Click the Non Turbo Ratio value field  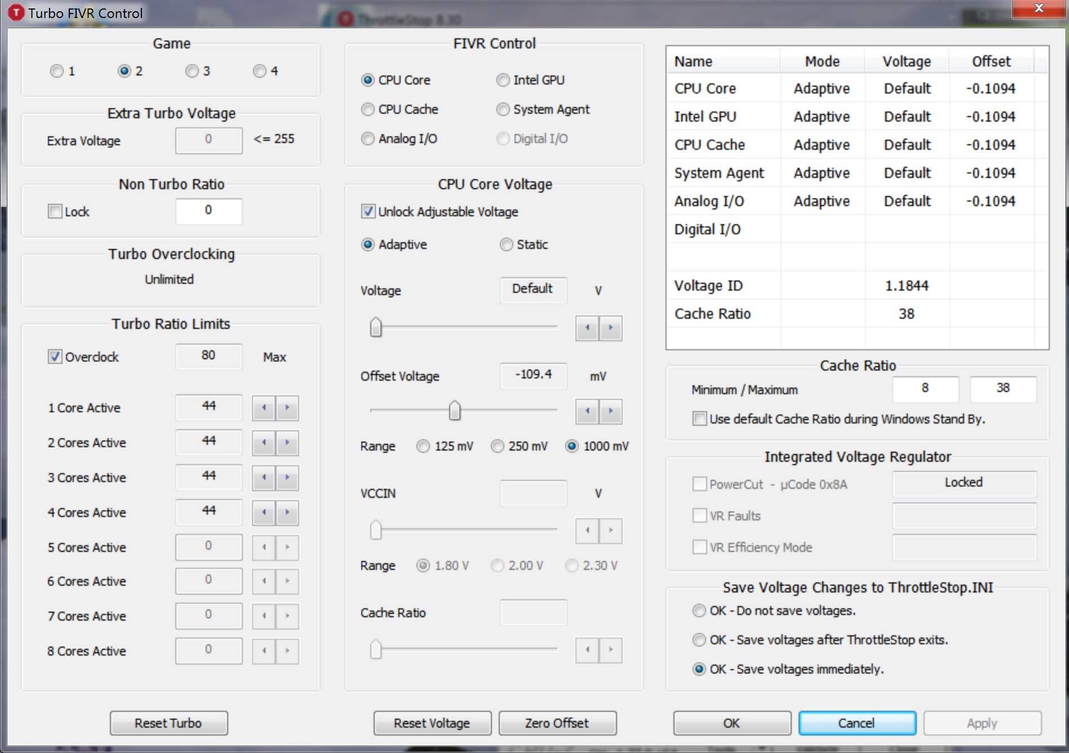pyautogui.click(x=209, y=211)
